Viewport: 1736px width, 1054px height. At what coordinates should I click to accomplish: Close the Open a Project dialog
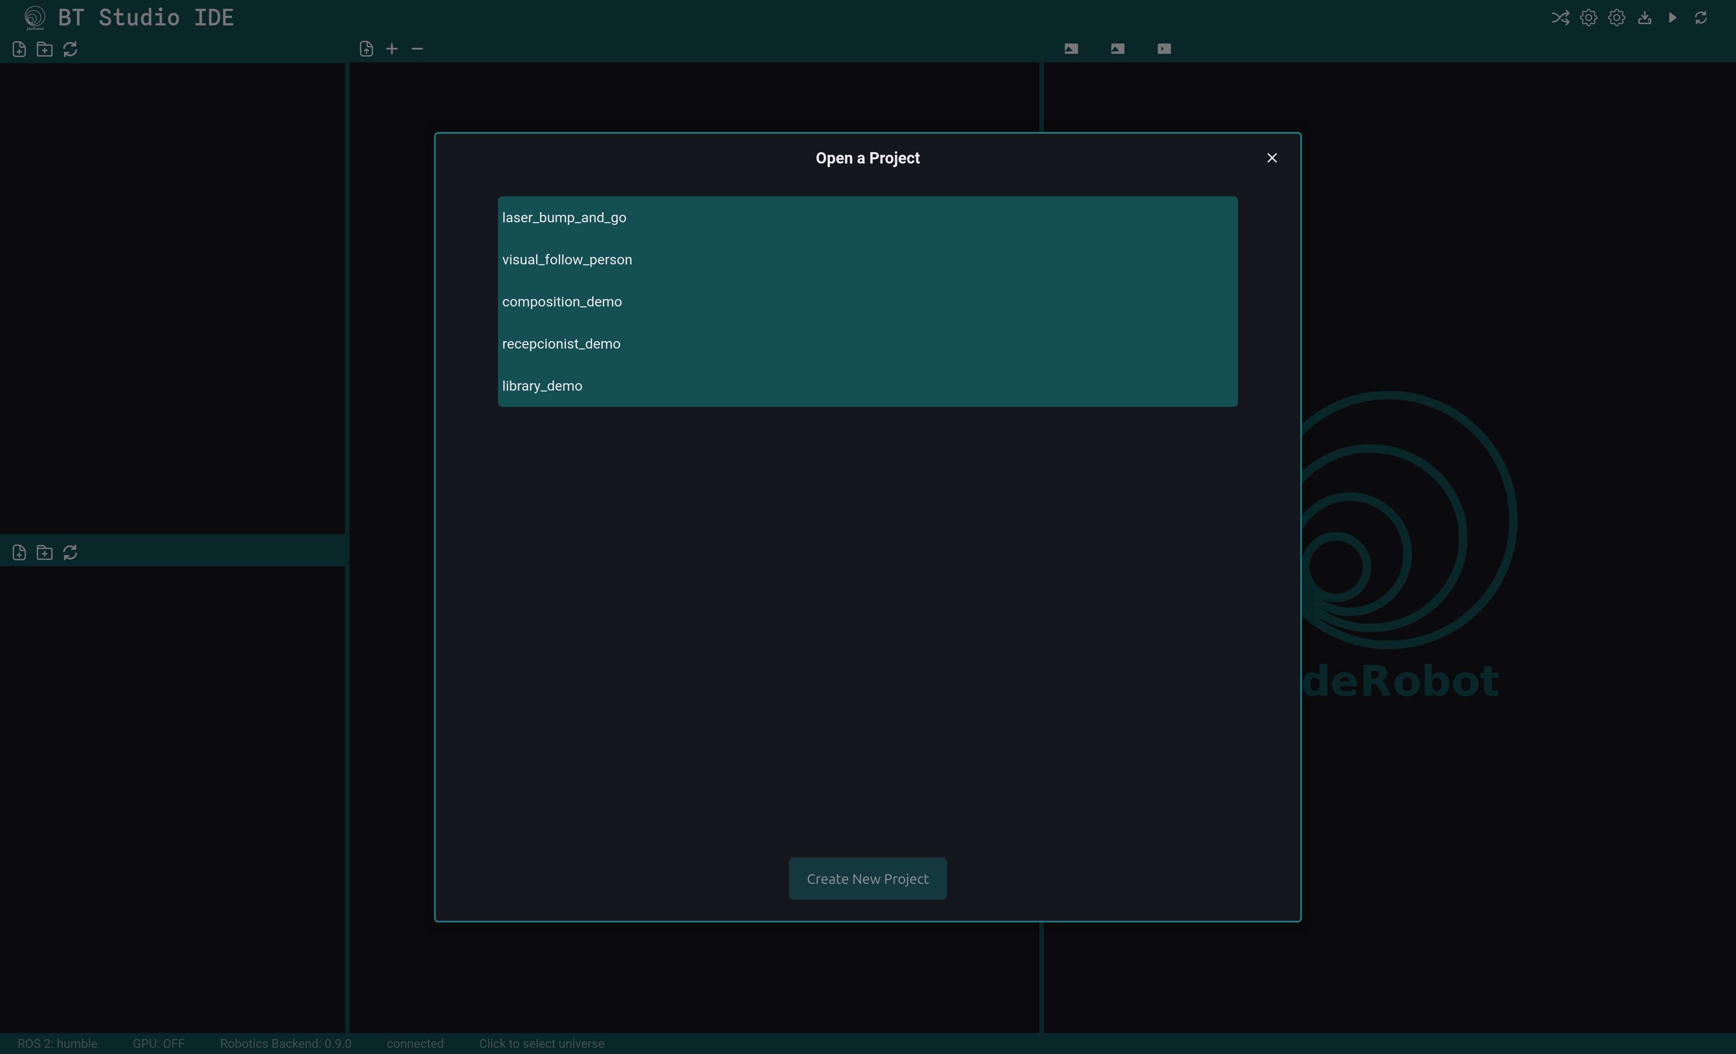click(1272, 158)
